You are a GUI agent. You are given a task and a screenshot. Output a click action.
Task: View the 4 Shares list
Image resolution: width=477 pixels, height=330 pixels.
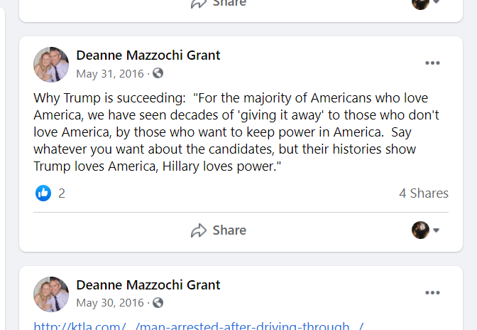(423, 193)
